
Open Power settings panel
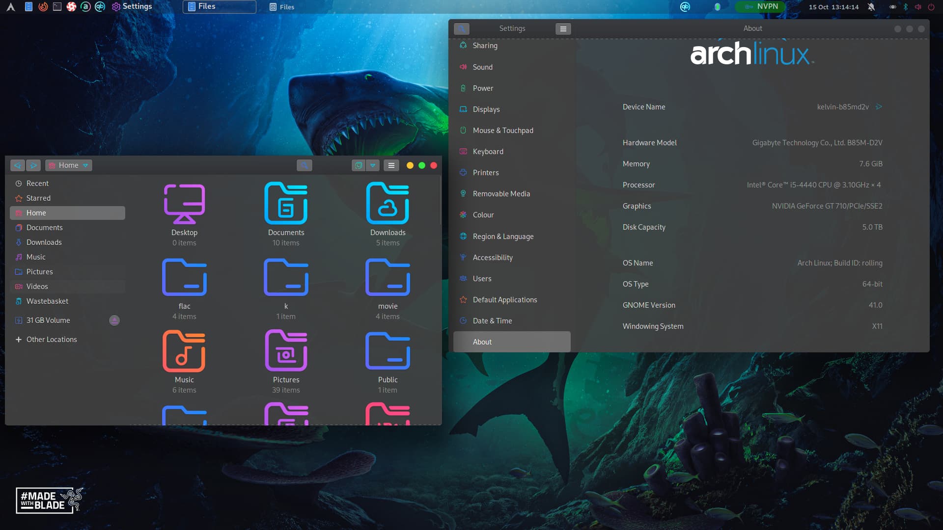pos(512,88)
